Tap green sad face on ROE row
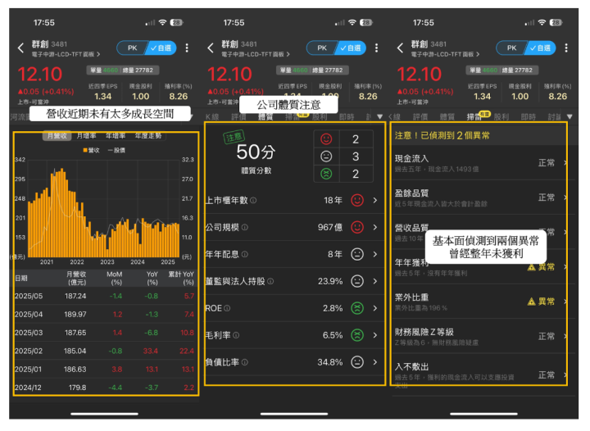590x431 pixels. pyautogui.click(x=357, y=308)
